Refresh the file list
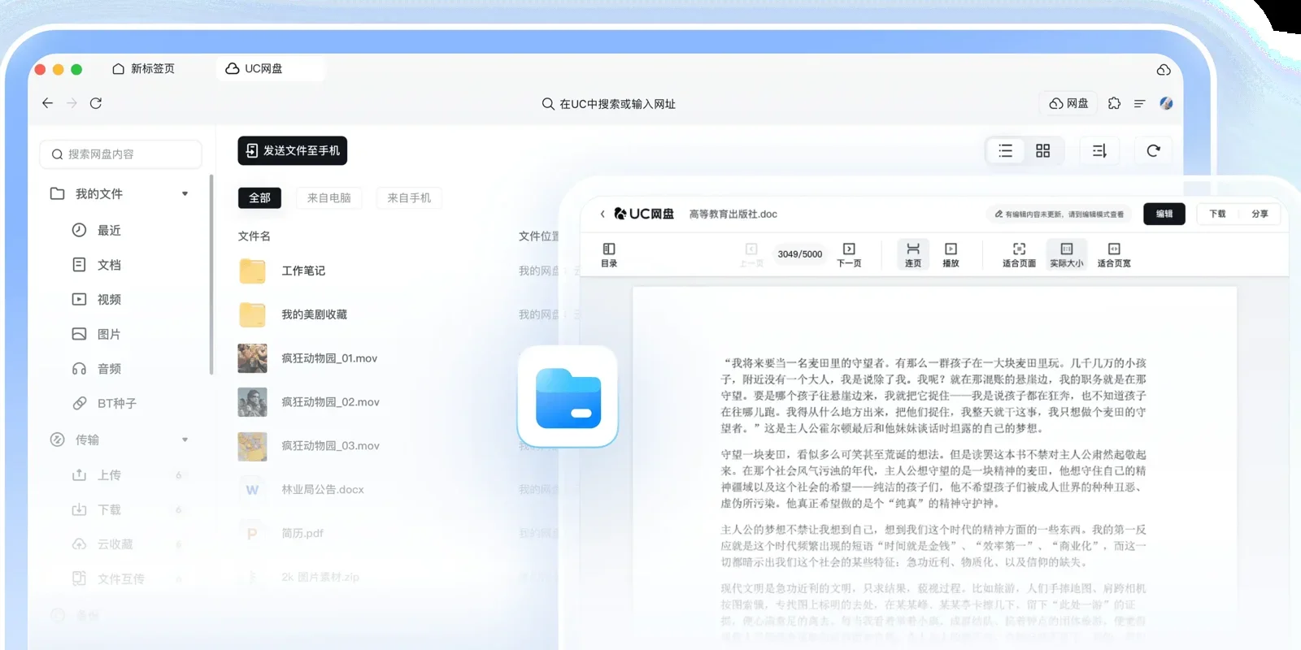1301x650 pixels. click(1153, 150)
